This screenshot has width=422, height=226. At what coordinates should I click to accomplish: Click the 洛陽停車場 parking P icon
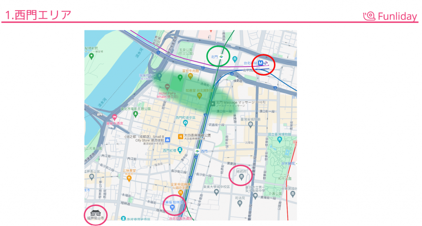[x=159, y=75]
